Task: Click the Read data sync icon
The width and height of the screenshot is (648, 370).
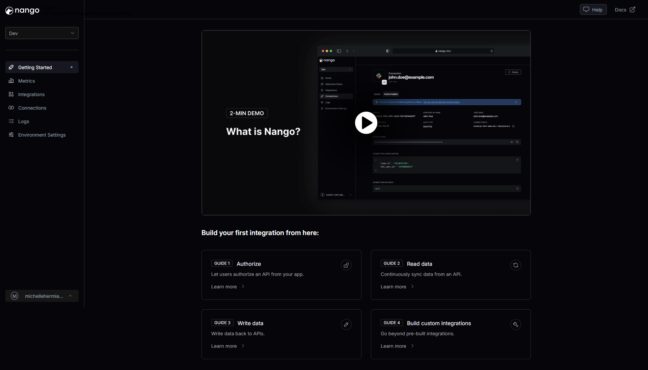Action: pyautogui.click(x=515, y=265)
